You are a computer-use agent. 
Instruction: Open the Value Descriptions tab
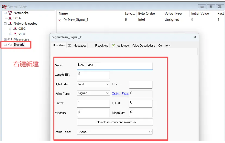(143, 46)
